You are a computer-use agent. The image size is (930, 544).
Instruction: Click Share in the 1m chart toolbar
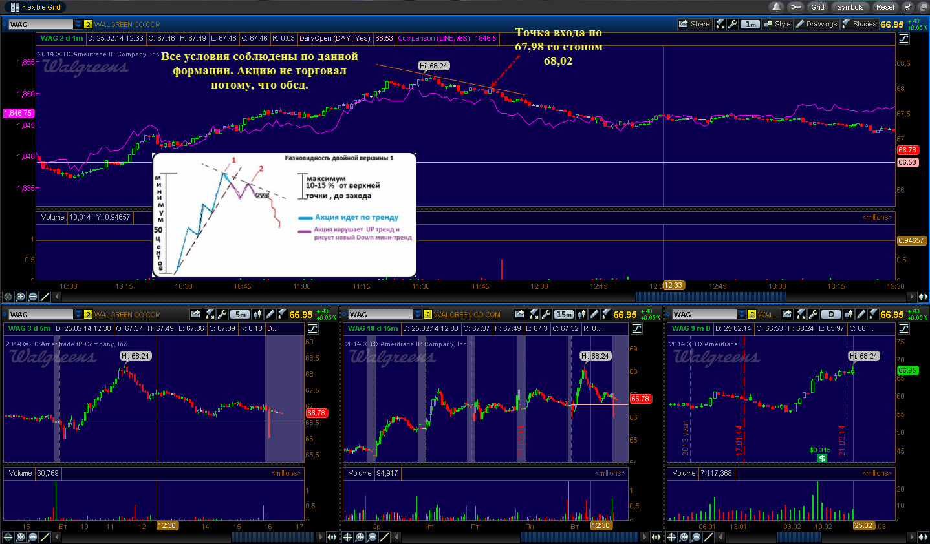click(694, 24)
